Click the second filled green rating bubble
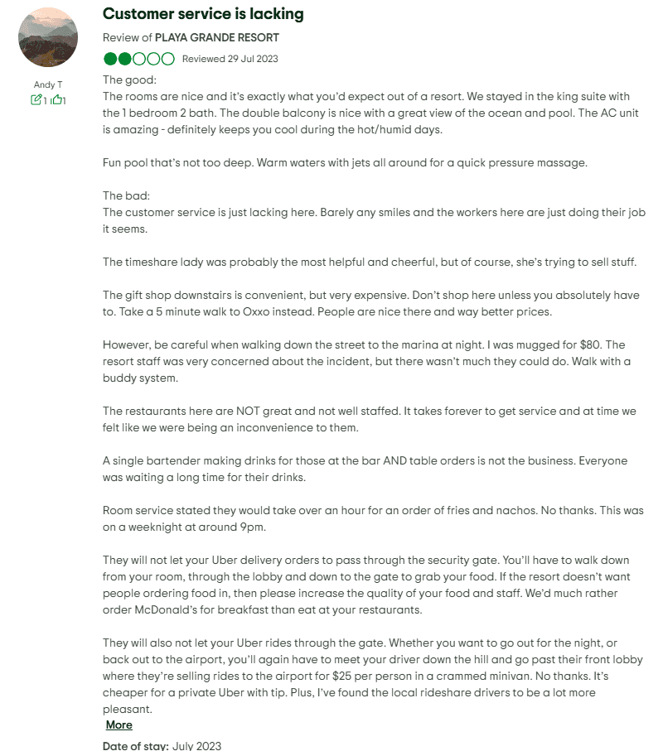The width and height of the screenshot is (663, 751). click(x=124, y=59)
